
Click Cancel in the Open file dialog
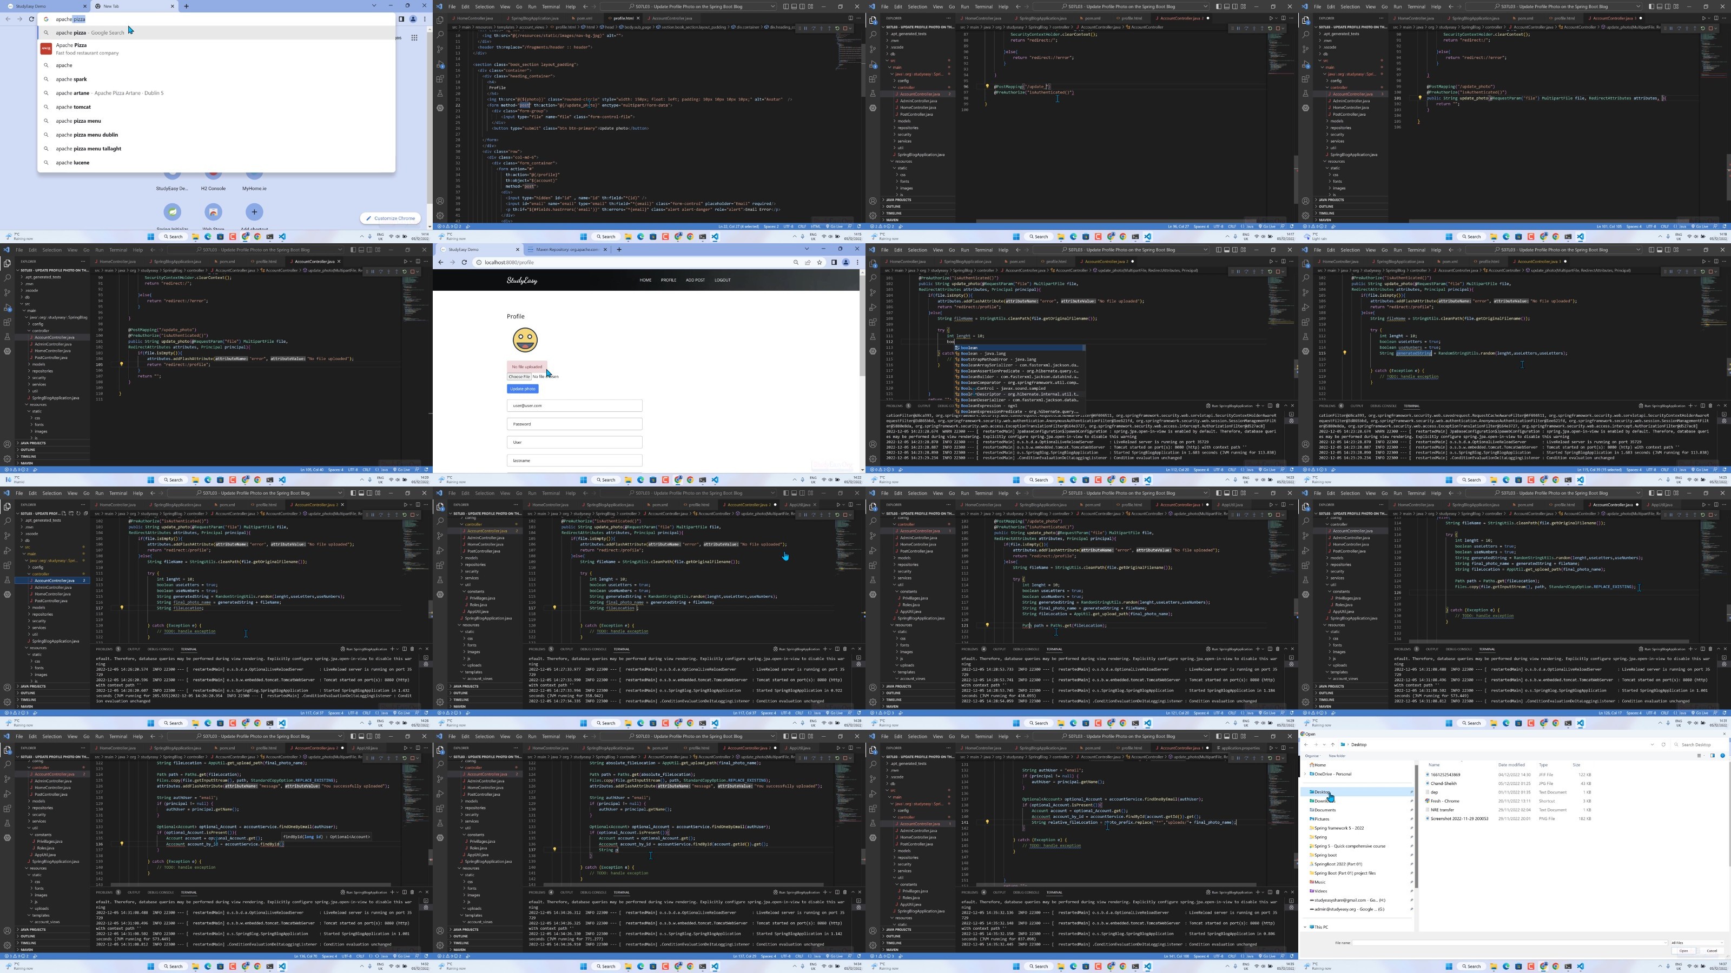coord(1712,951)
